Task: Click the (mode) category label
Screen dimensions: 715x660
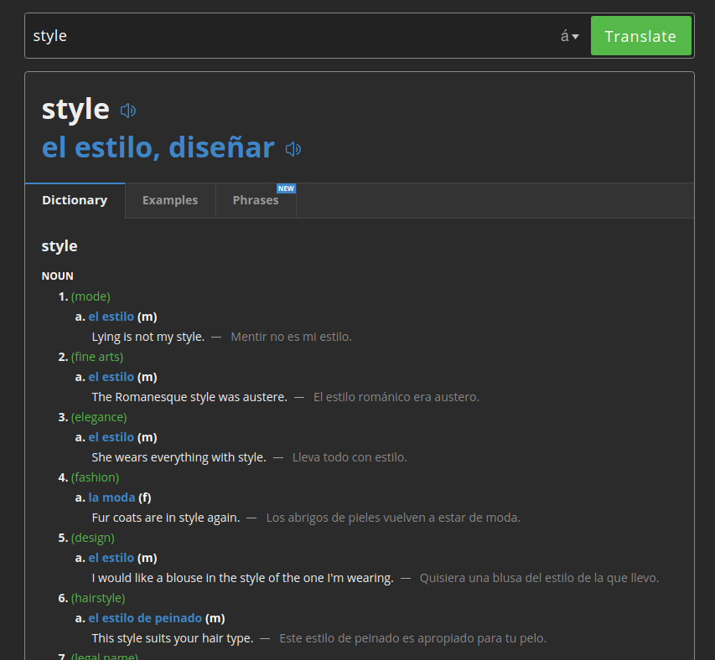Action: pos(91,296)
